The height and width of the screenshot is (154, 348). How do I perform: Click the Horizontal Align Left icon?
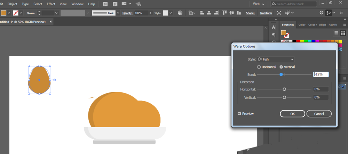(201, 13)
